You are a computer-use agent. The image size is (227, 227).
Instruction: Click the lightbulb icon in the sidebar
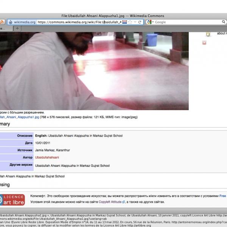(208, 34)
